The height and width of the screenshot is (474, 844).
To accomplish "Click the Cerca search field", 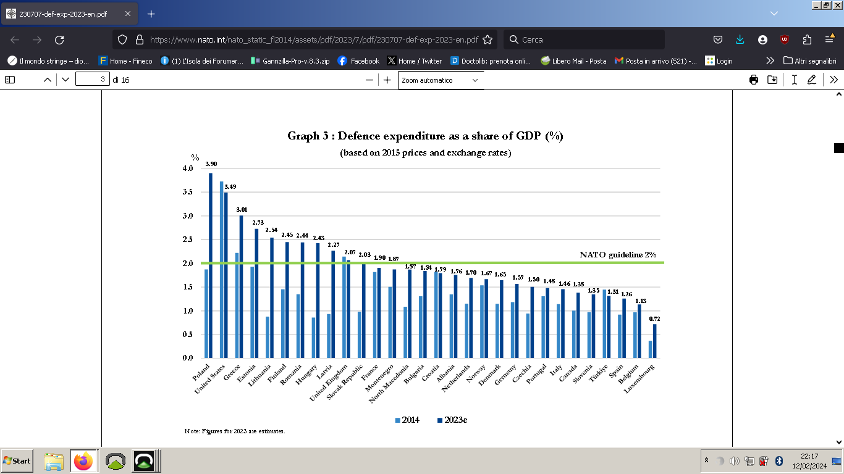I will 584,39.
